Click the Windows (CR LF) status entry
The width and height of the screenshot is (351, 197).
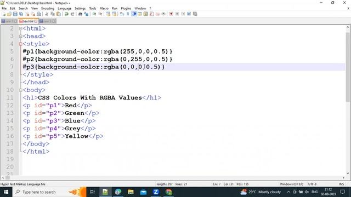pos(291,184)
